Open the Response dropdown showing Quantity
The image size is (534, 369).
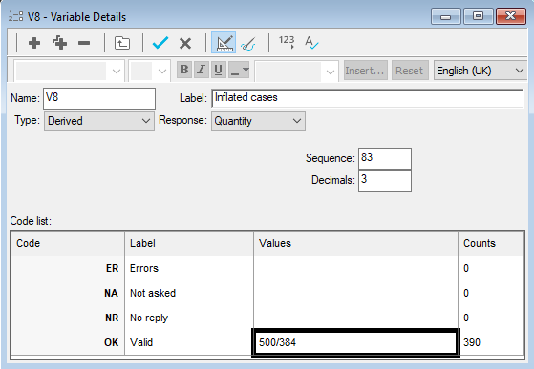[258, 121]
